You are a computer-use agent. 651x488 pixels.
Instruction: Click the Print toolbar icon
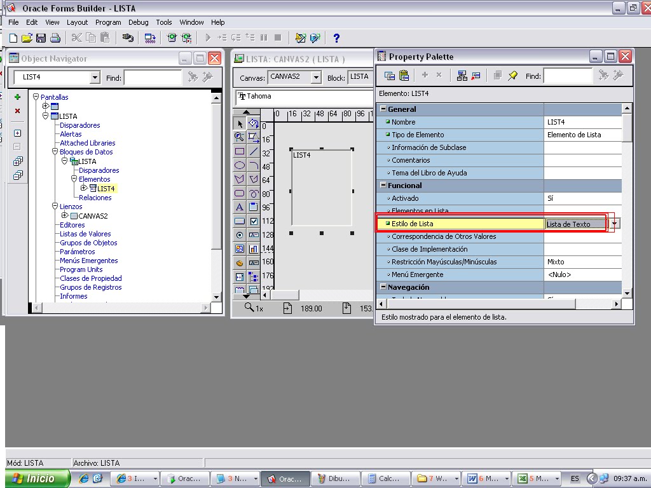point(55,38)
